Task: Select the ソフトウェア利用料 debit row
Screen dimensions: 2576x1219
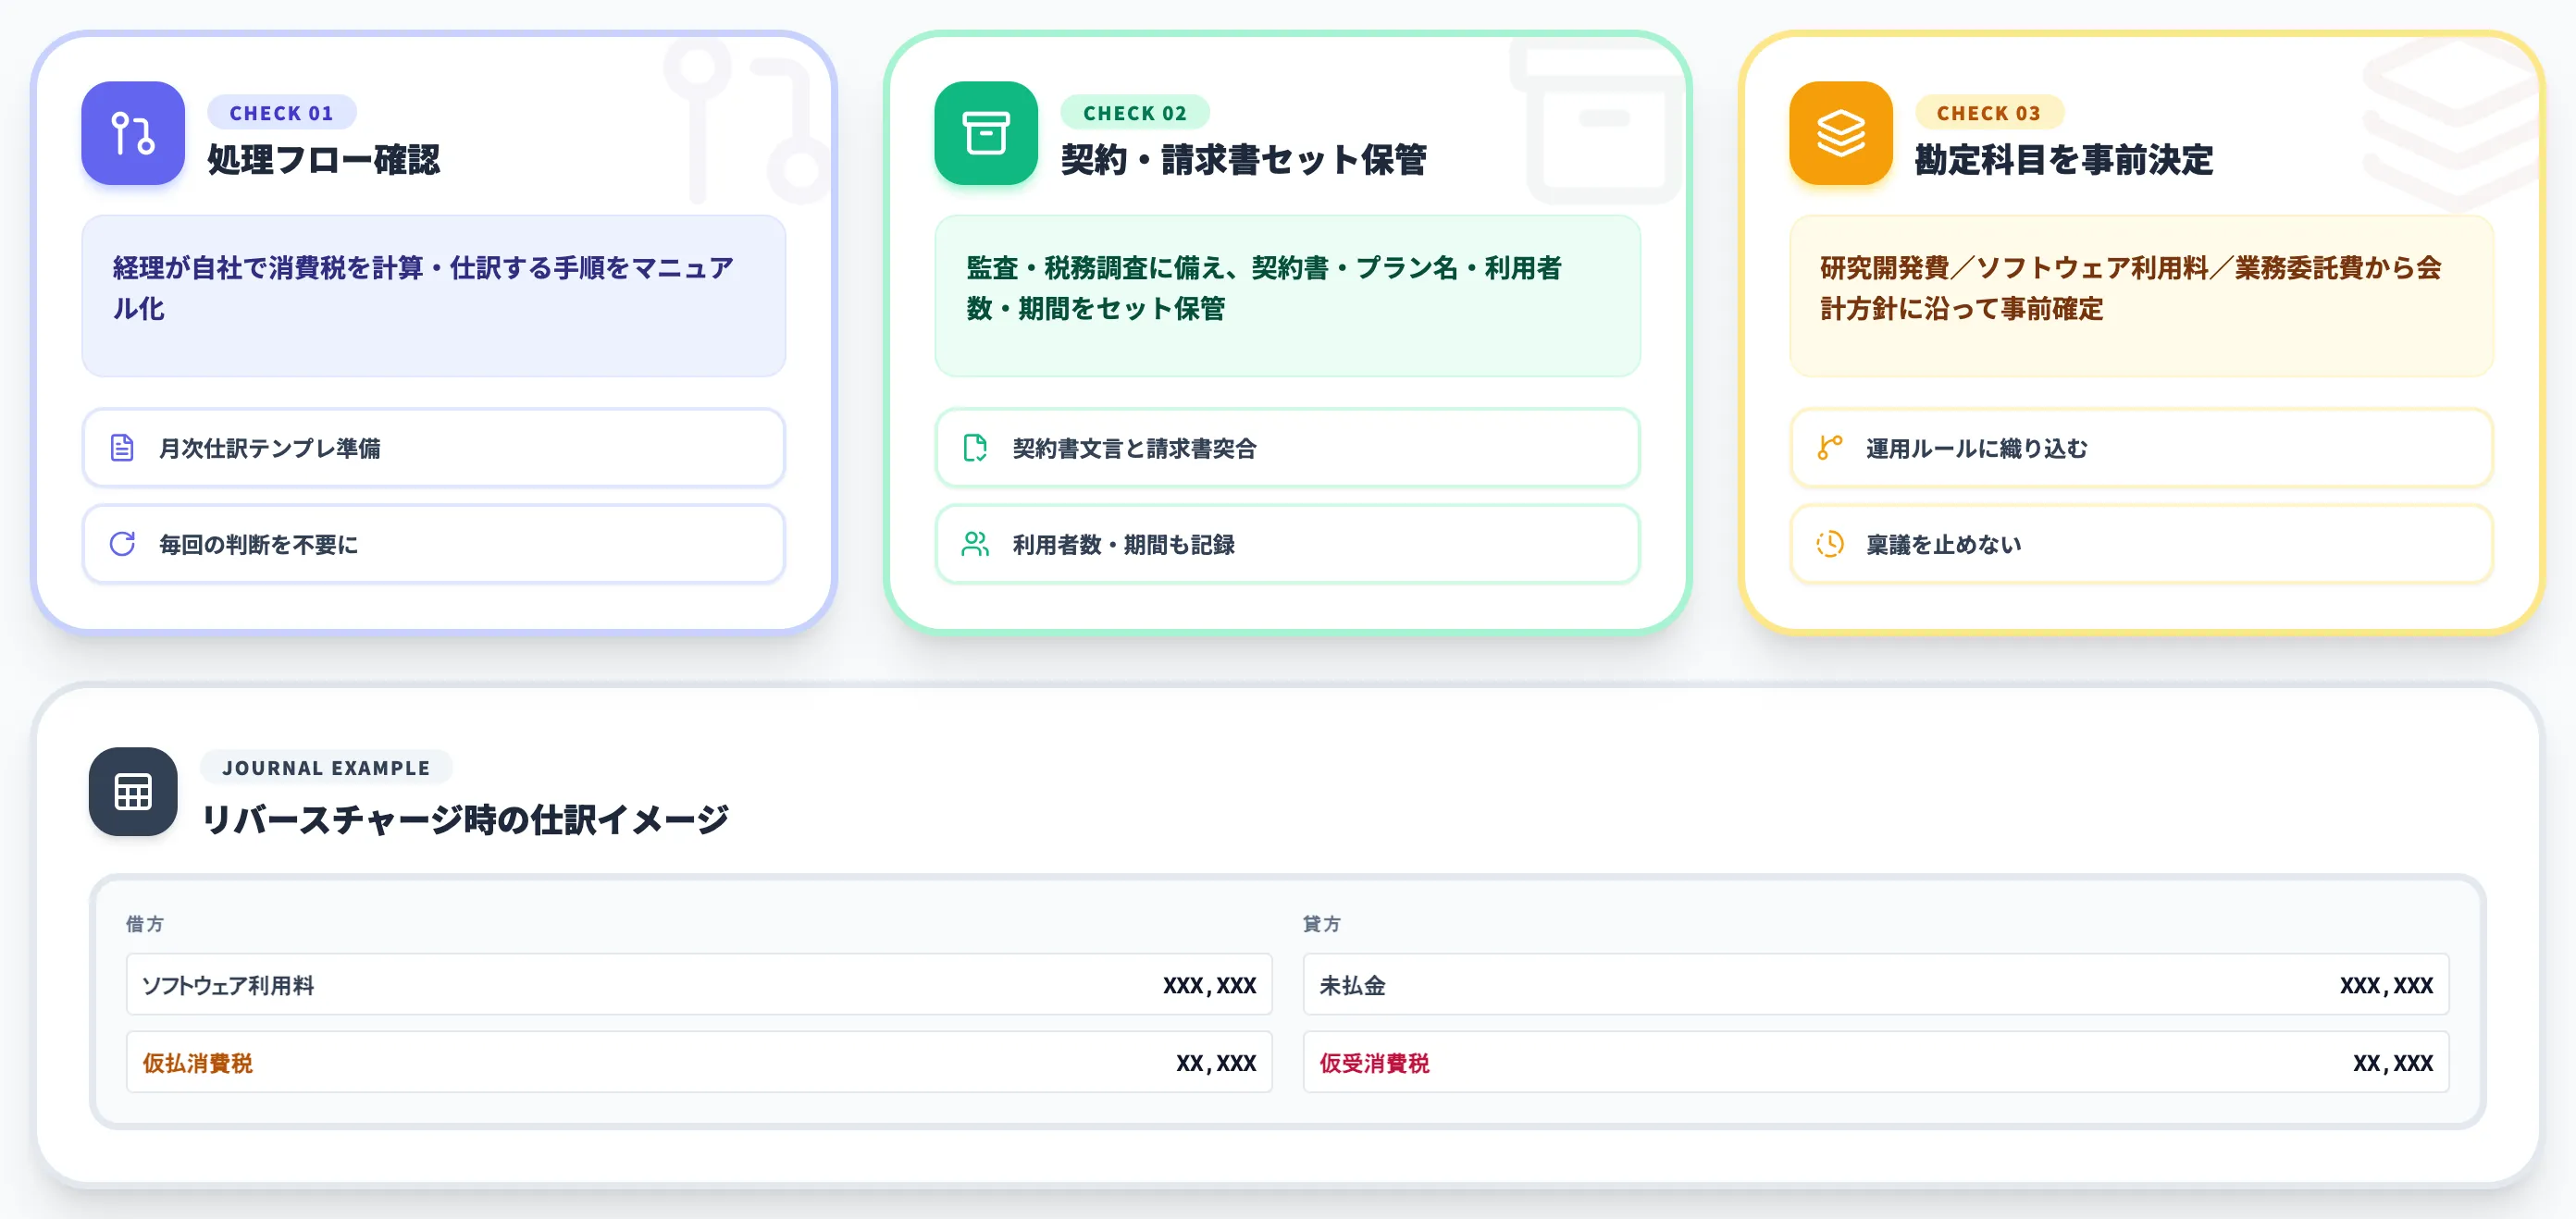Action: [x=699, y=984]
